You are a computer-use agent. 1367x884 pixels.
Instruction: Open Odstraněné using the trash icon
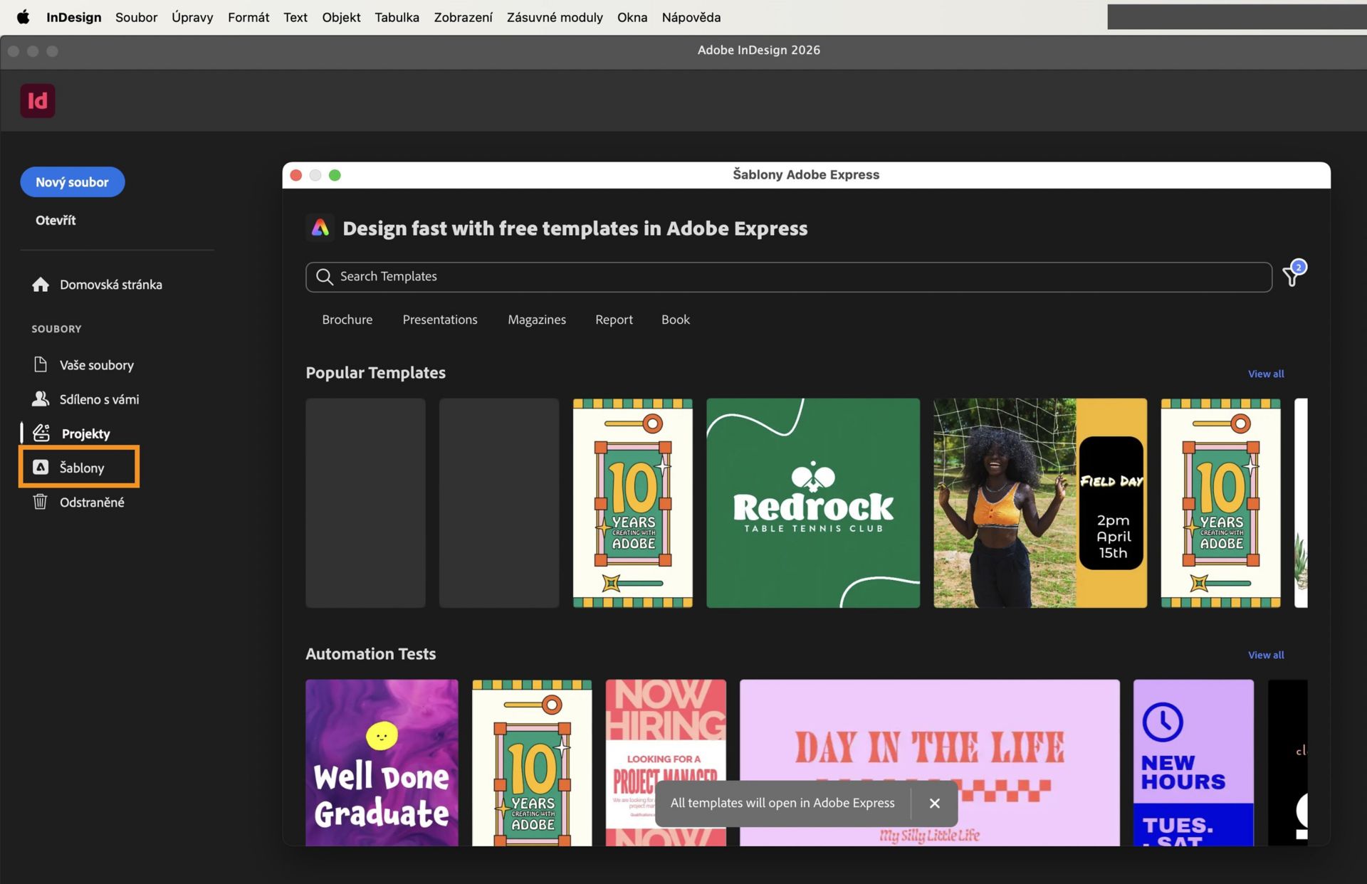(x=41, y=501)
